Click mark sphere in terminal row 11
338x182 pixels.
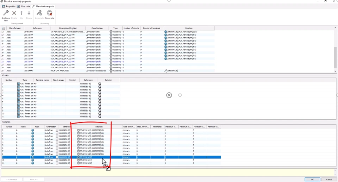coord(32,163)
